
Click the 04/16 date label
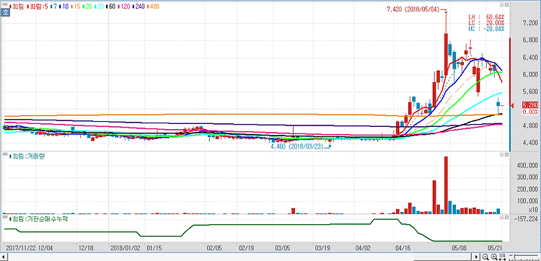(403, 247)
